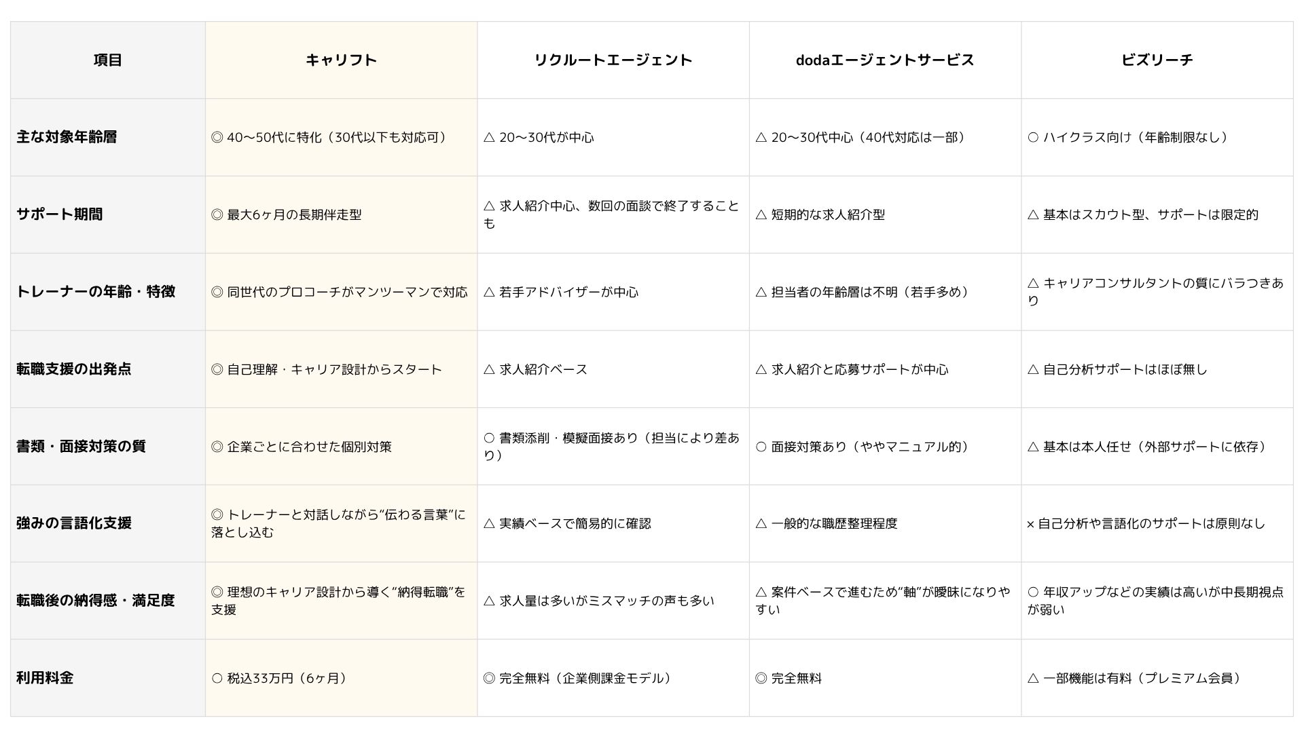Click the 利用料金 row label

(108, 678)
